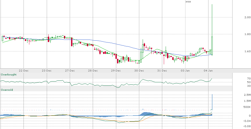
Task: Click the 03 Jan date label
Action: (x=185, y=71)
